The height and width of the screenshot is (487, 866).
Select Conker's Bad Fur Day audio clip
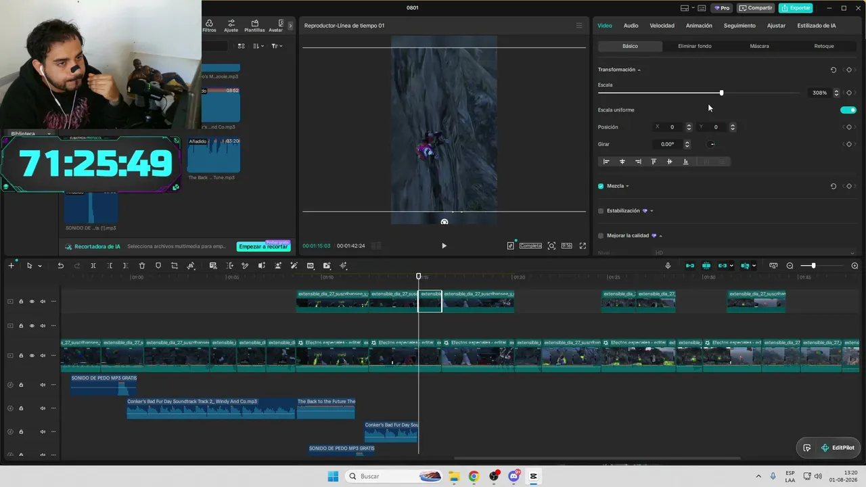click(210, 409)
